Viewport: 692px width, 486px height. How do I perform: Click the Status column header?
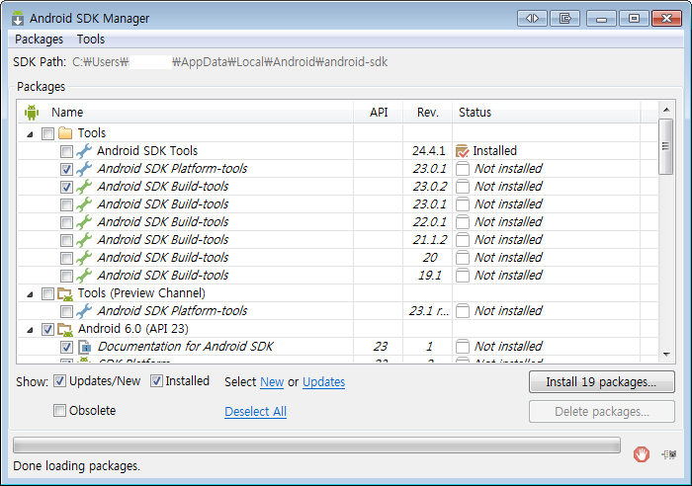pos(547,113)
